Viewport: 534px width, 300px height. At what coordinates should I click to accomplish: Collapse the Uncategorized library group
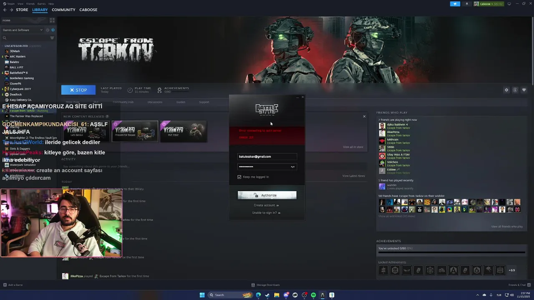tap(3, 46)
